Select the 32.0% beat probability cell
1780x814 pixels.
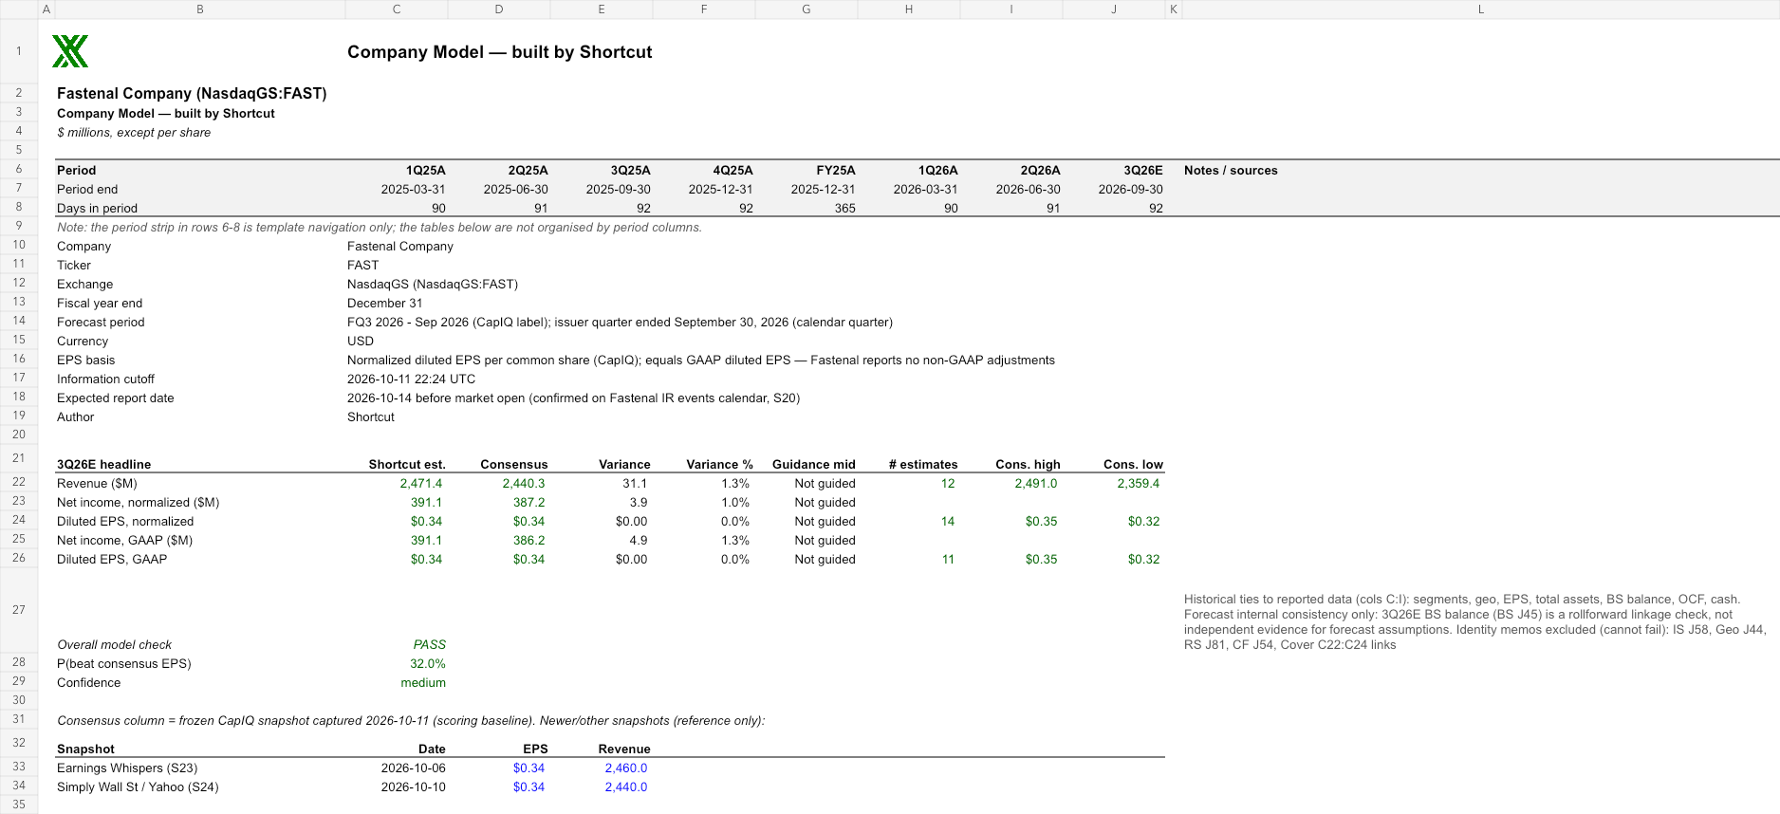428,664
